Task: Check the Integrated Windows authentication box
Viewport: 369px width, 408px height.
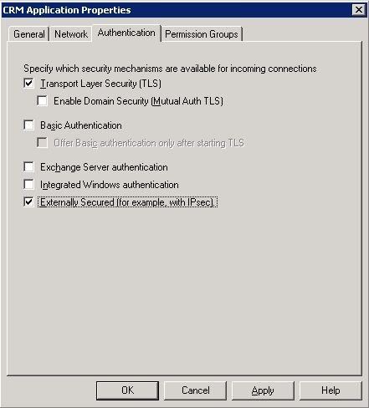Action: [x=28, y=184]
